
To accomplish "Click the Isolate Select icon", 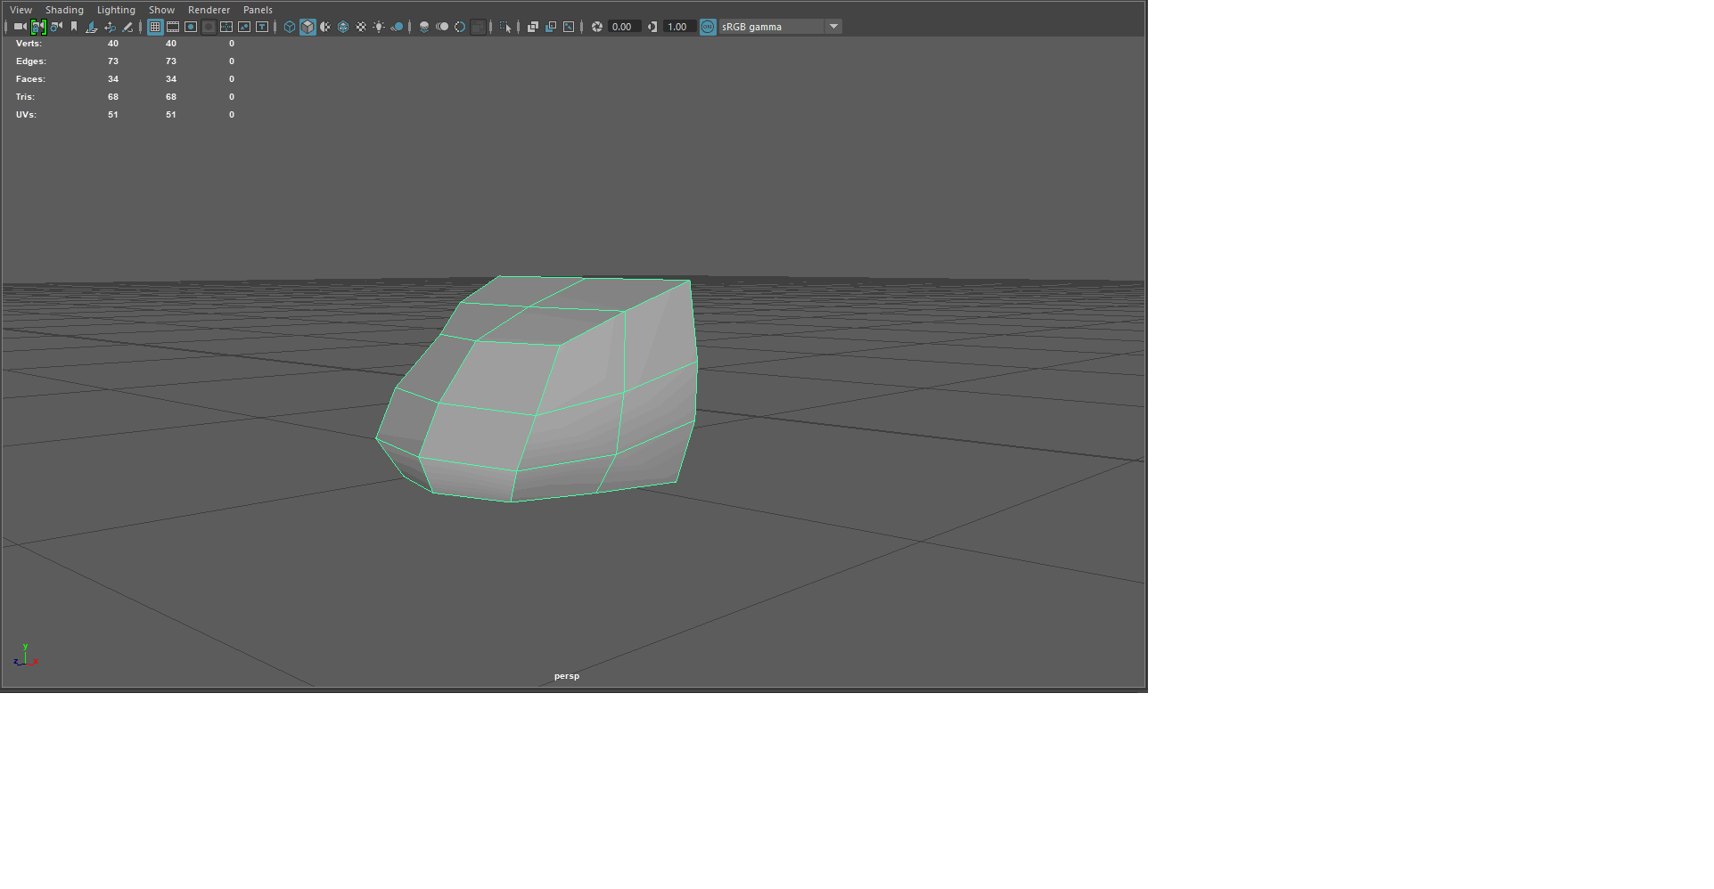I will coord(505,27).
